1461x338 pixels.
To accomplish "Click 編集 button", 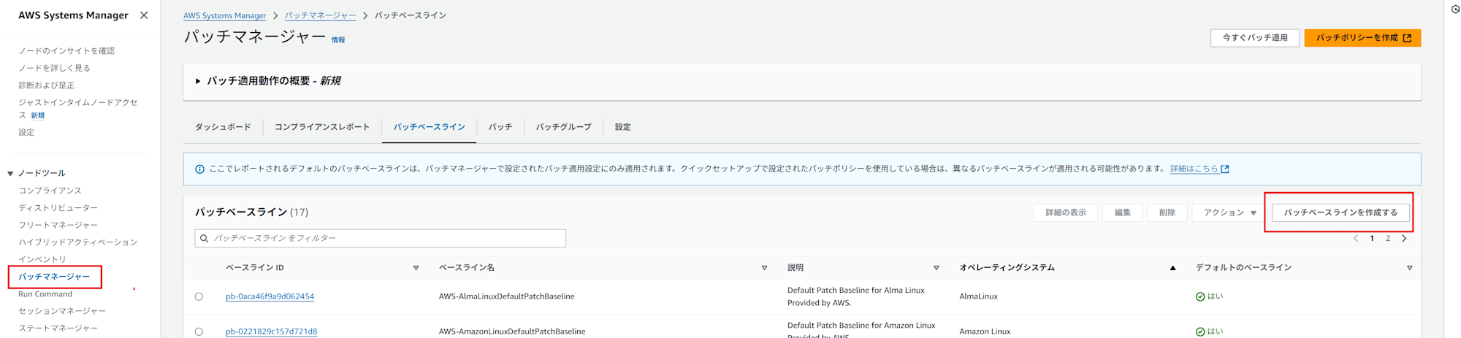I will click(x=1122, y=212).
